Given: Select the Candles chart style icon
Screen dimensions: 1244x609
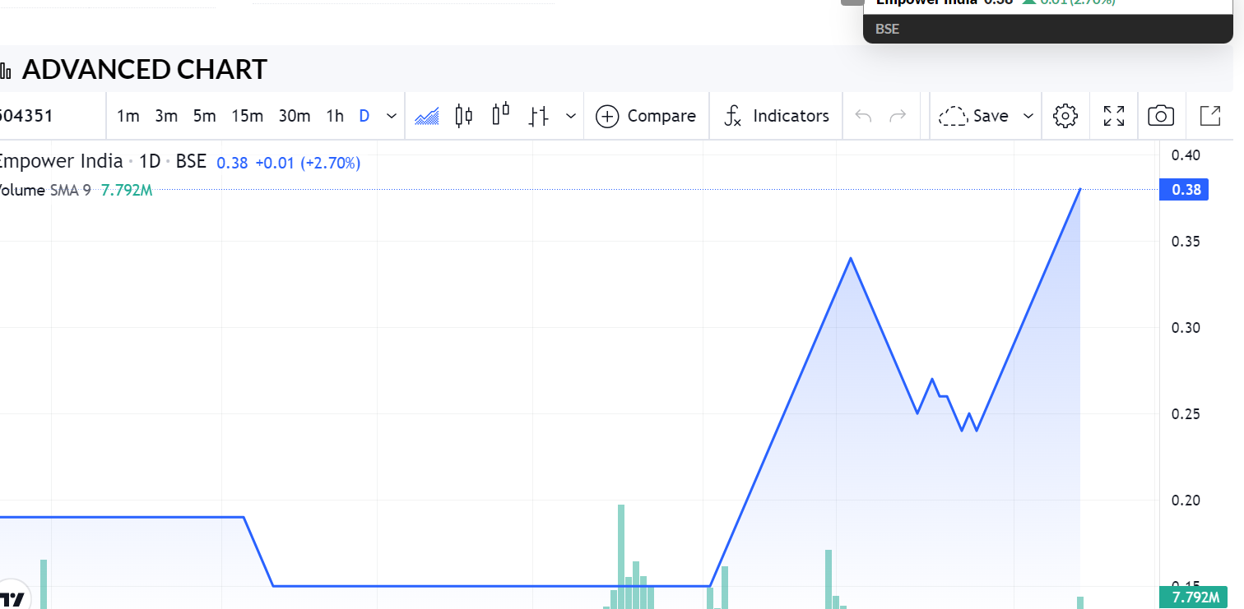Looking at the screenshot, I should (464, 116).
